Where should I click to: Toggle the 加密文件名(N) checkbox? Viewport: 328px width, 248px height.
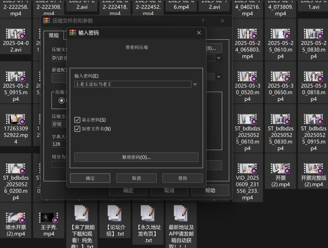(x=77, y=129)
